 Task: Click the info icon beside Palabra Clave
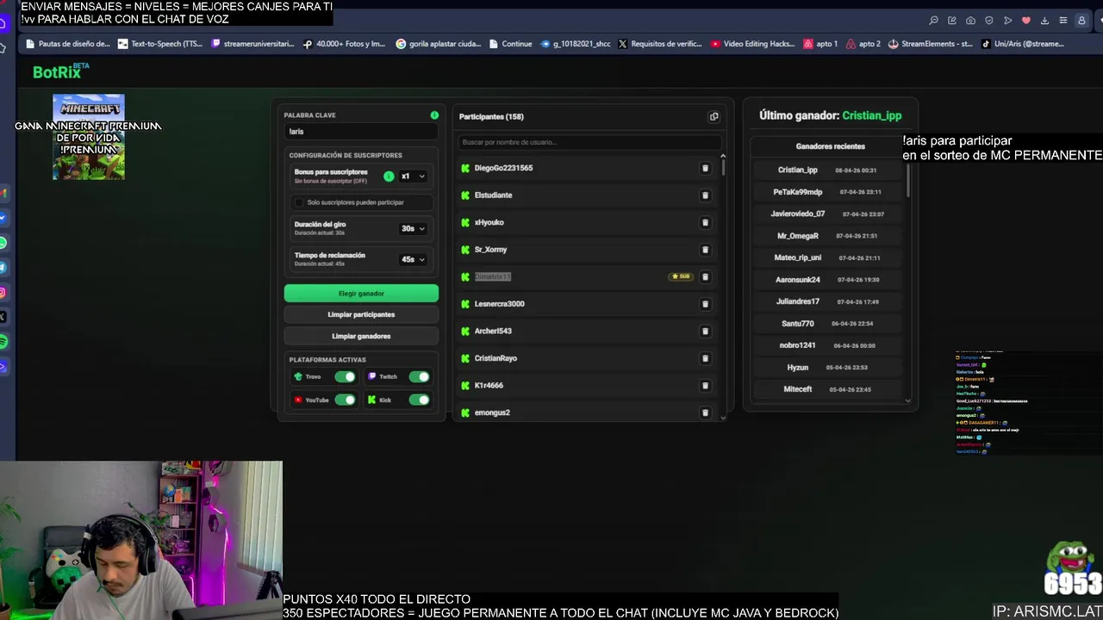(x=434, y=115)
